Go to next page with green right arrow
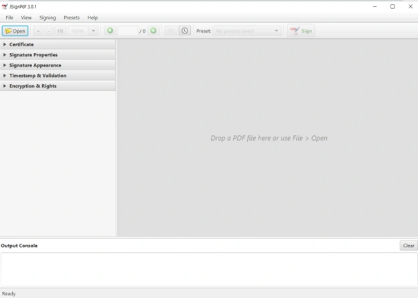418x298 pixels. point(153,31)
